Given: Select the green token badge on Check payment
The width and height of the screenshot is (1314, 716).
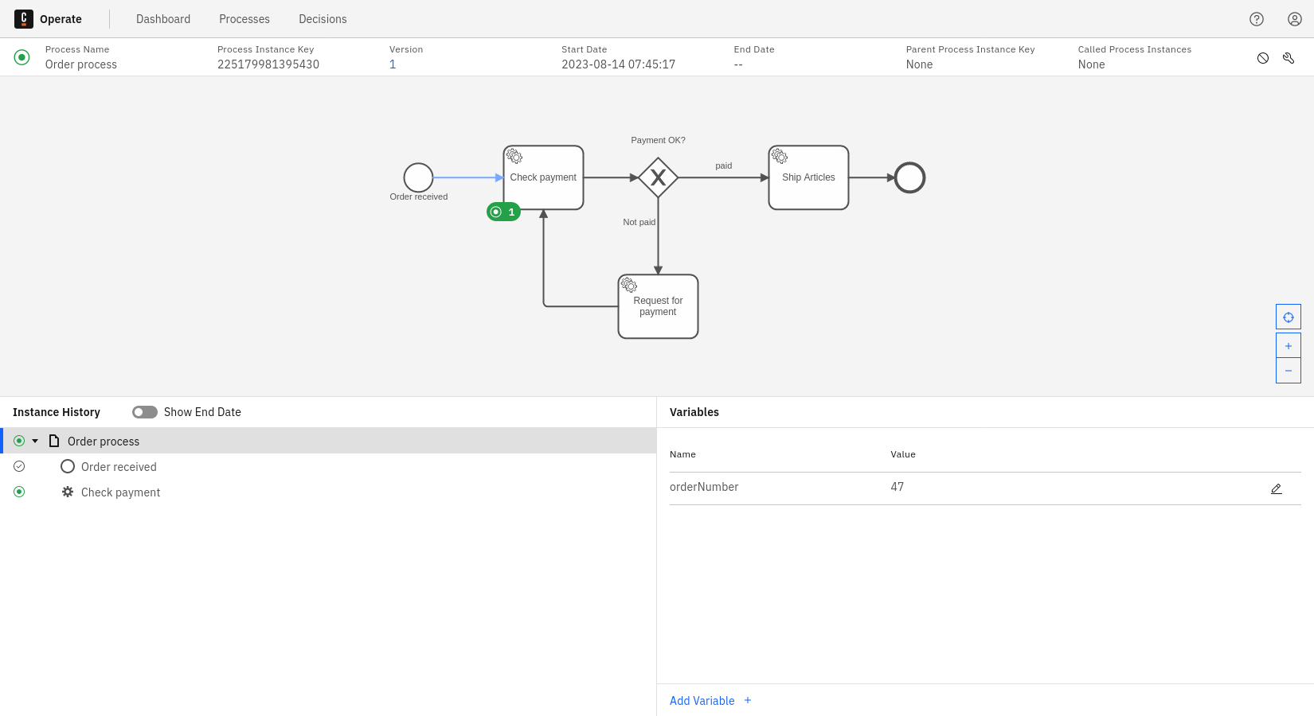Looking at the screenshot, I should click(x=503, y=212).
